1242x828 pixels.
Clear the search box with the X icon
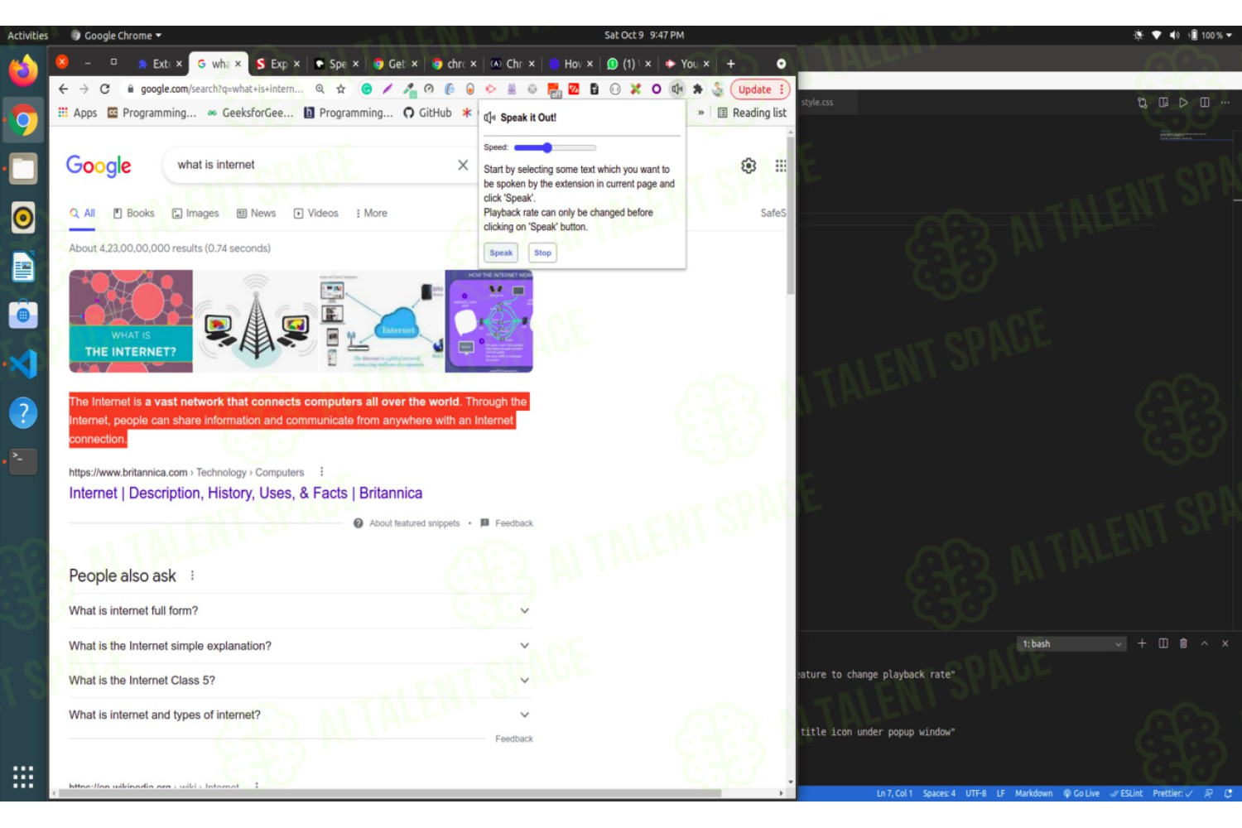coord(463,165)
